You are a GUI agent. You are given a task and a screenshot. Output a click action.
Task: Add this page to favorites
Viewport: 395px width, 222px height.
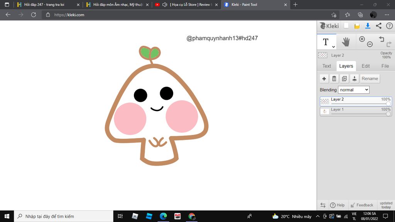coord(334,15)
